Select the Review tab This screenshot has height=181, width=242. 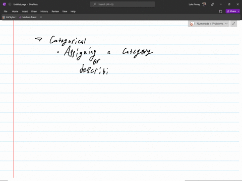tap(55, 12)
